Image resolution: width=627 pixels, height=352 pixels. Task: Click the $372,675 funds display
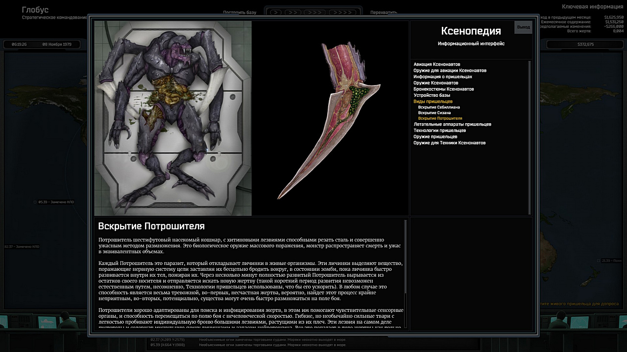[x=585, y=44]
